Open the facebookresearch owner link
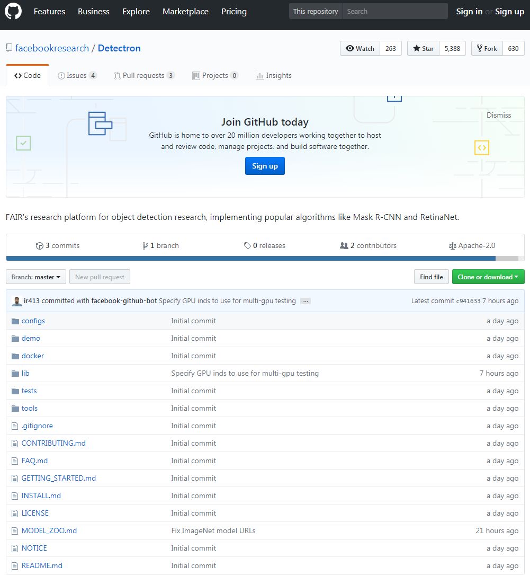This screenshot has height=575, width=530. pos(52,48)
